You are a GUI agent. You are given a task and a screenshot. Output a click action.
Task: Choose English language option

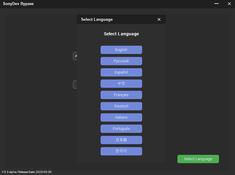point(121,50)
